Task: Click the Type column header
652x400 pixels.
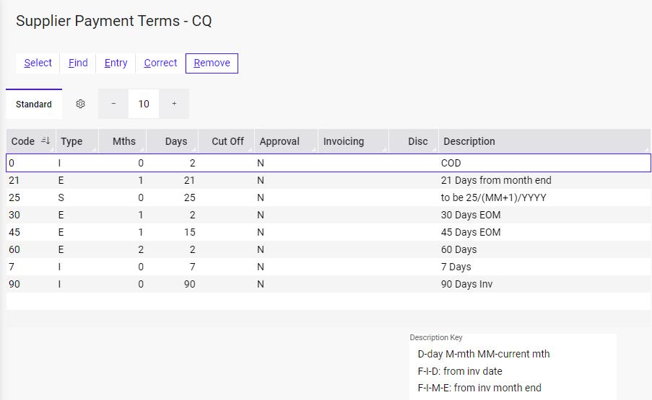Action: (x=71, y=141)
